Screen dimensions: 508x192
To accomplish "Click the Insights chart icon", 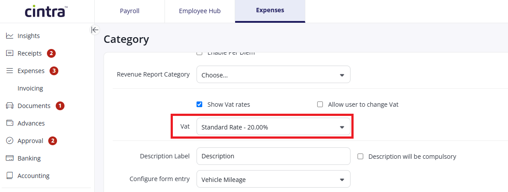I will click(9, 36).
